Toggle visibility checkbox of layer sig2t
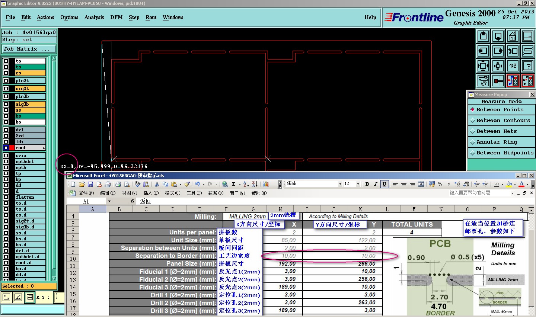This screenshot has height=317, width=536. click(x=6, y=89)
